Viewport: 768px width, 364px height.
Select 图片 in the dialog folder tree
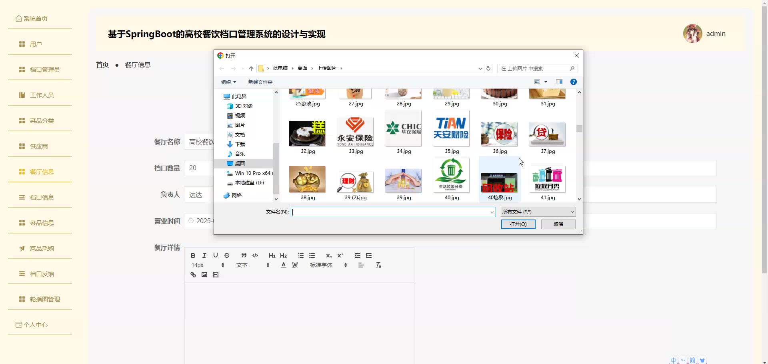(x=240, y=125)
